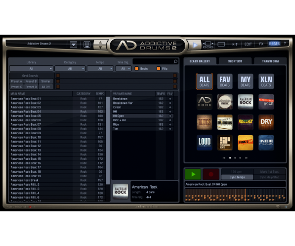Screen dimensions: 295x246
Task: Select American Rock Beat 01 row
Action: pos(57,99)
